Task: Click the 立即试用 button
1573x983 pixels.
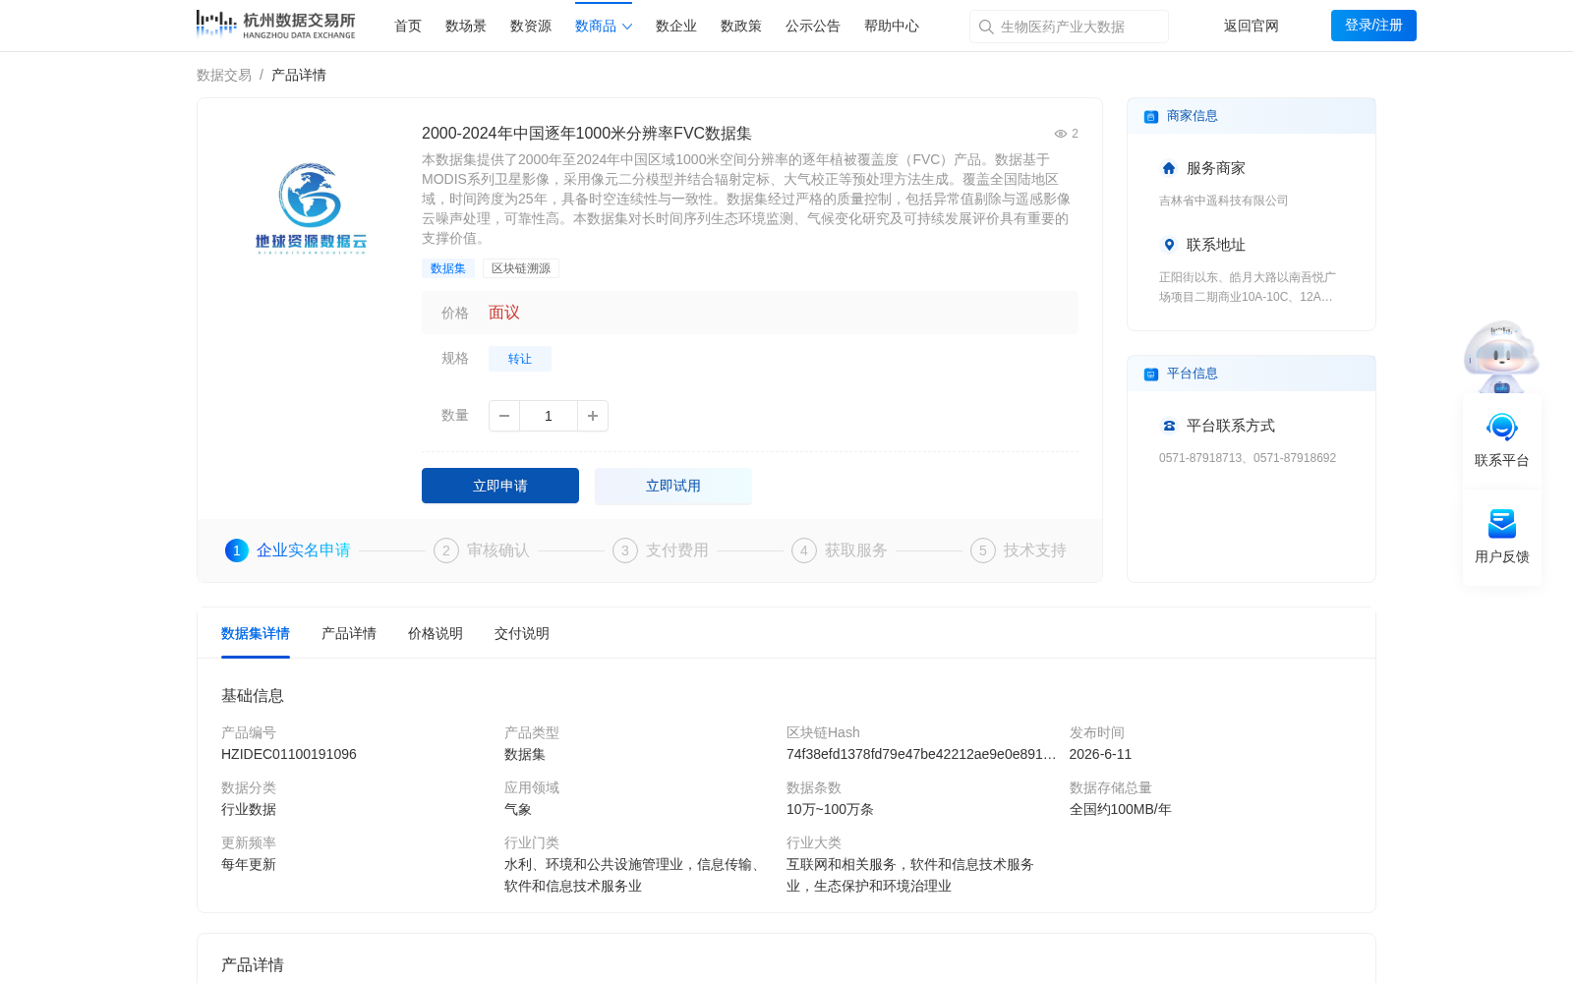Action: (x=673, y=486)
